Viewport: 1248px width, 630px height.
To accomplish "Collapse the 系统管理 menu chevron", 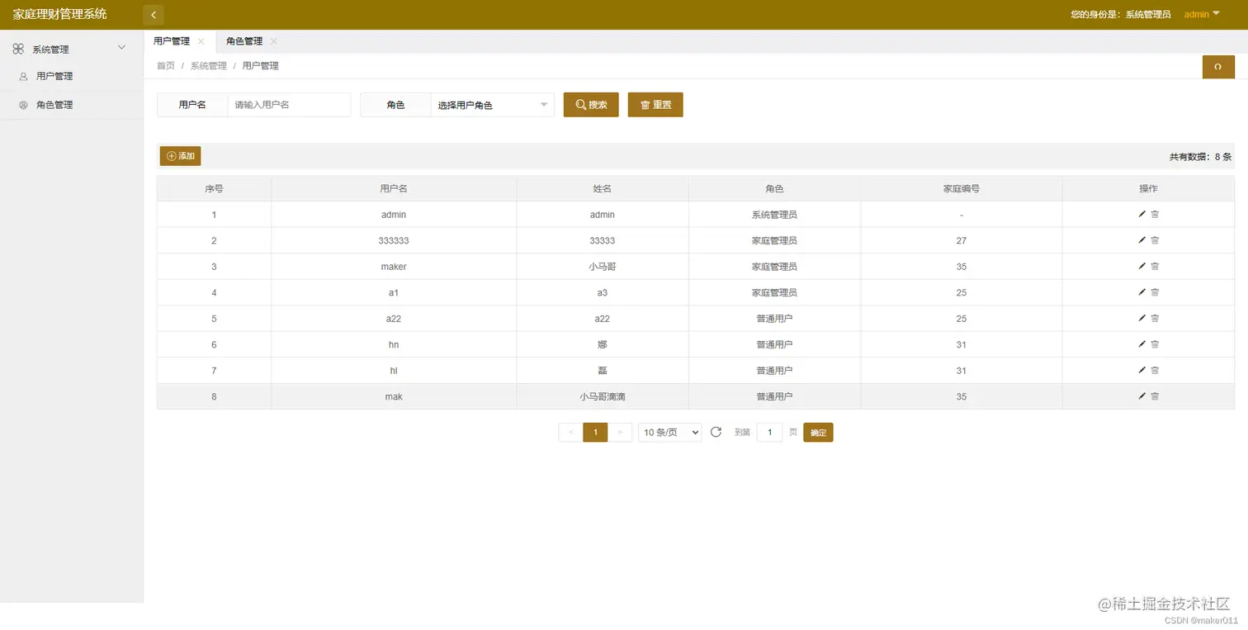I will point(122,48).
